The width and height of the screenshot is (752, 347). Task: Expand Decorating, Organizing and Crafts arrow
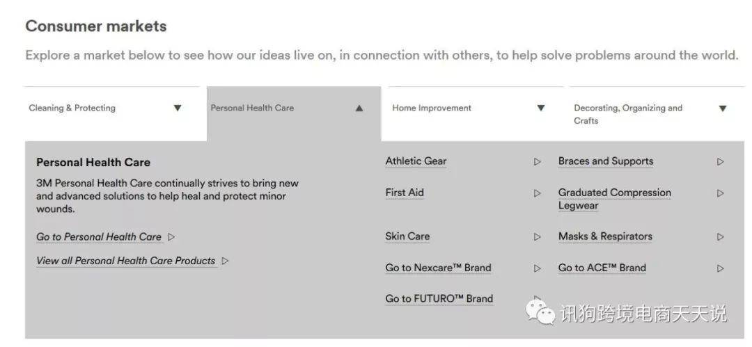pyautogui.click(x=723, y=108)
